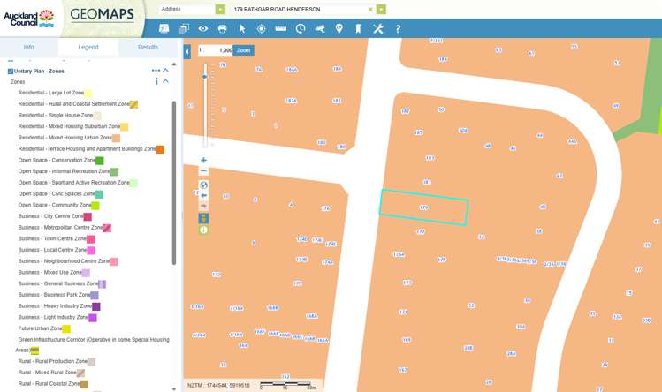Click the GEOMAPS title logo
Viewport: 662px width, 392px height.
103,14
